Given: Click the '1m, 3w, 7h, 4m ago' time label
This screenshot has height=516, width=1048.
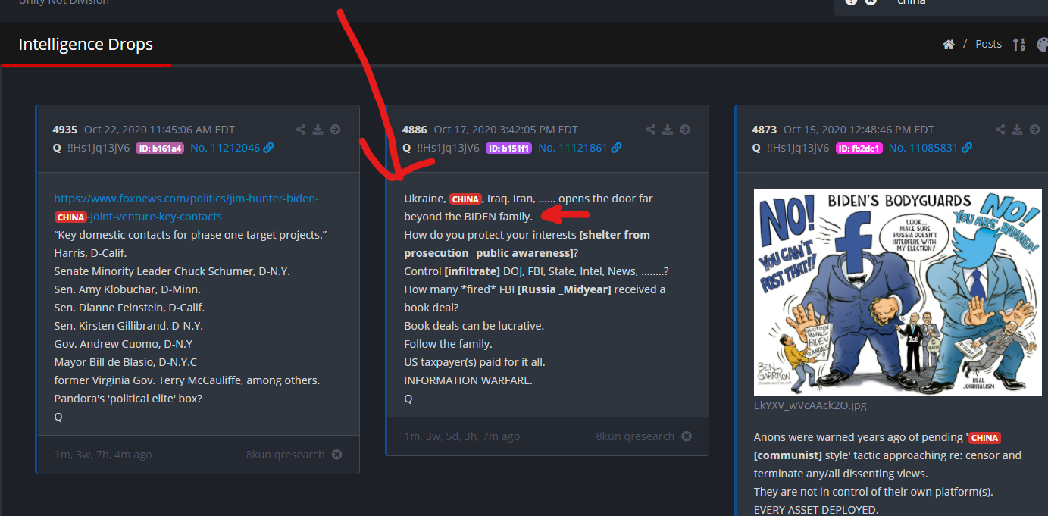Looking at the screenshot, I should (103, 455).
